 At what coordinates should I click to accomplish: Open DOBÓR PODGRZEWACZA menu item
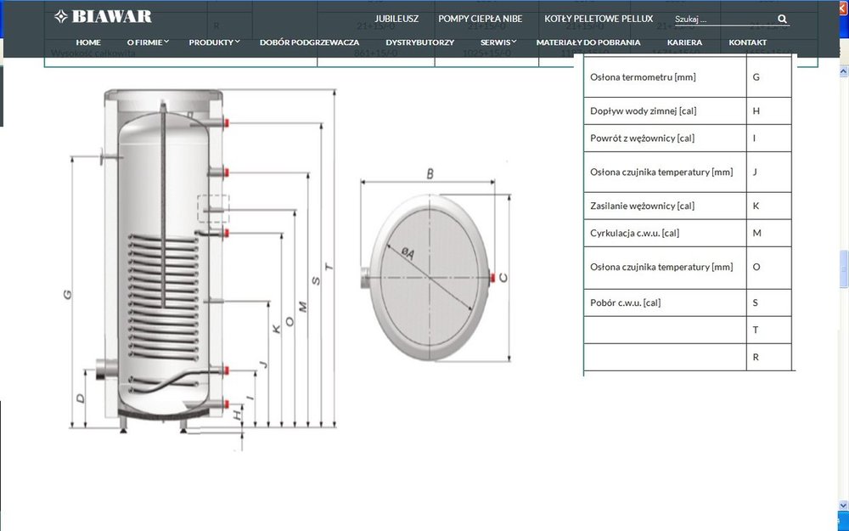(309, 42)
